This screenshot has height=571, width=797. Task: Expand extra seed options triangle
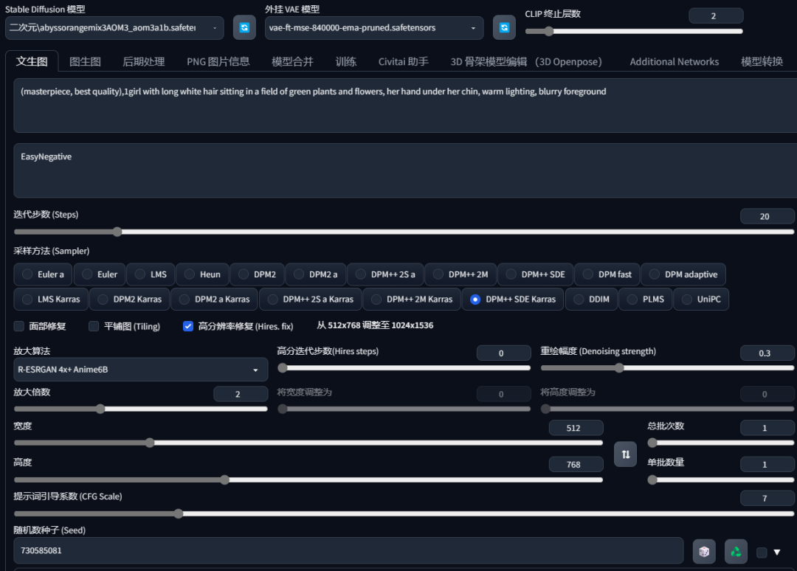(776, 553)
